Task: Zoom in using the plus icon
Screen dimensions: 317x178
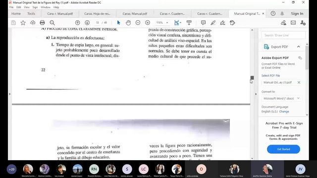Action: point(148,23)
